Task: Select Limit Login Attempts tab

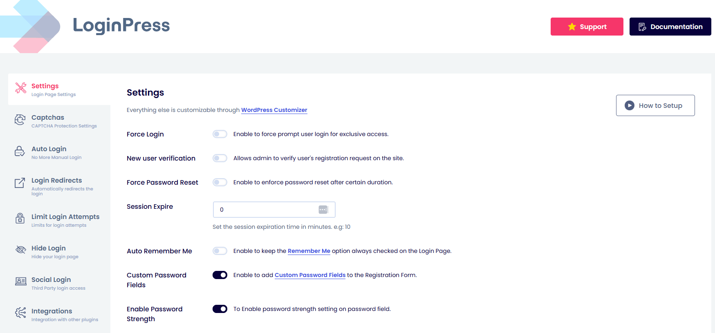Action: (x=59, y=220)
